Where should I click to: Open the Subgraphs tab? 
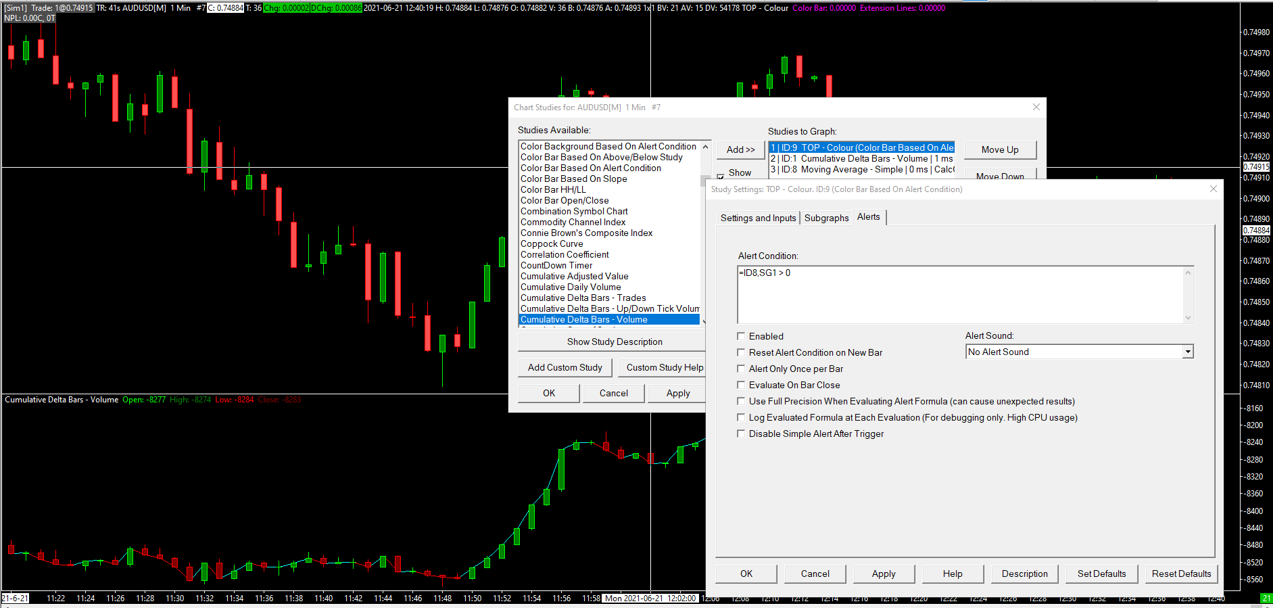tap(826, 218)
